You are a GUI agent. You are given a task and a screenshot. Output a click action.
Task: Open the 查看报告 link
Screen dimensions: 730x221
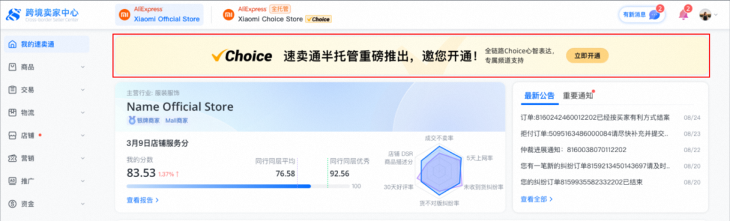[x=142, y=200]
